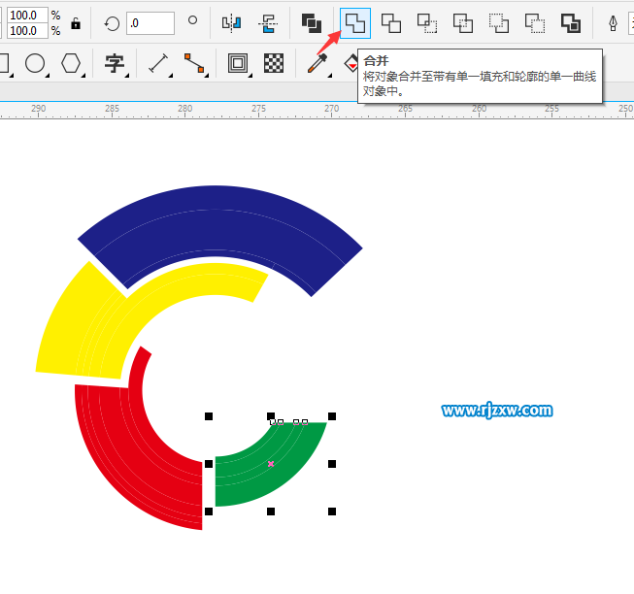This screenshot has width=634, height=594.
Task: Select the Connector tool
Action: pos(195,64)
